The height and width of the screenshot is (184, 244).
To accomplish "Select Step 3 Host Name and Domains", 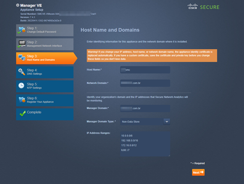I will [x=47, y=58].
